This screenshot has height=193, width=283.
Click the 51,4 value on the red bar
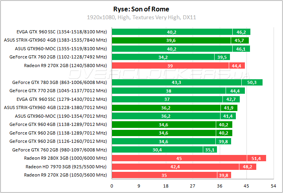(256, 158)
